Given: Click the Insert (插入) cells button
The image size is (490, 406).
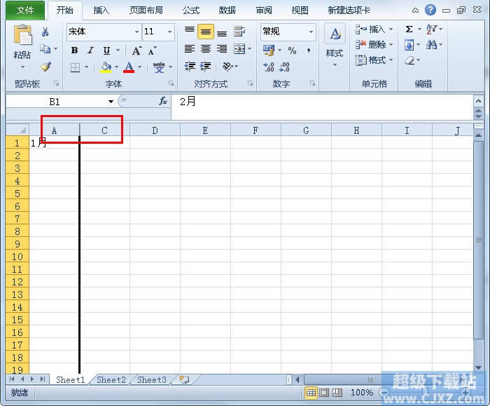Looking at the screenshot, I should pos(373,29).
